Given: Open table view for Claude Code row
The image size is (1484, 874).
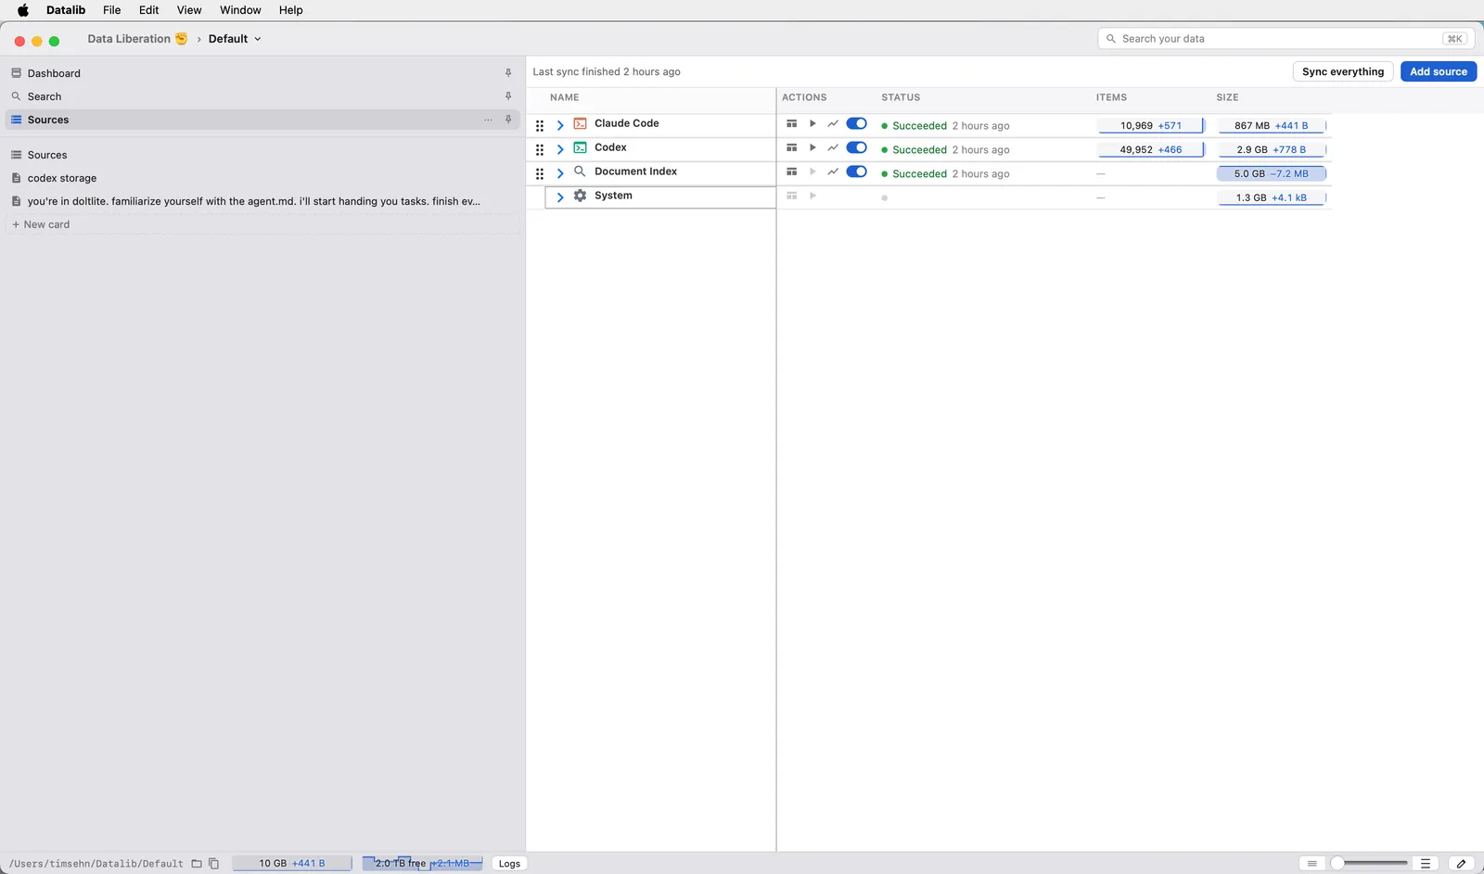Looking at the screenshot, I should [791, 123].
